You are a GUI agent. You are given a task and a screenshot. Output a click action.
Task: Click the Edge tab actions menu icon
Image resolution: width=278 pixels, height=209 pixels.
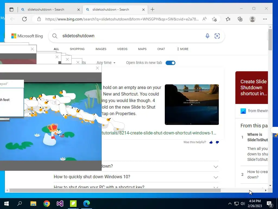11,10
